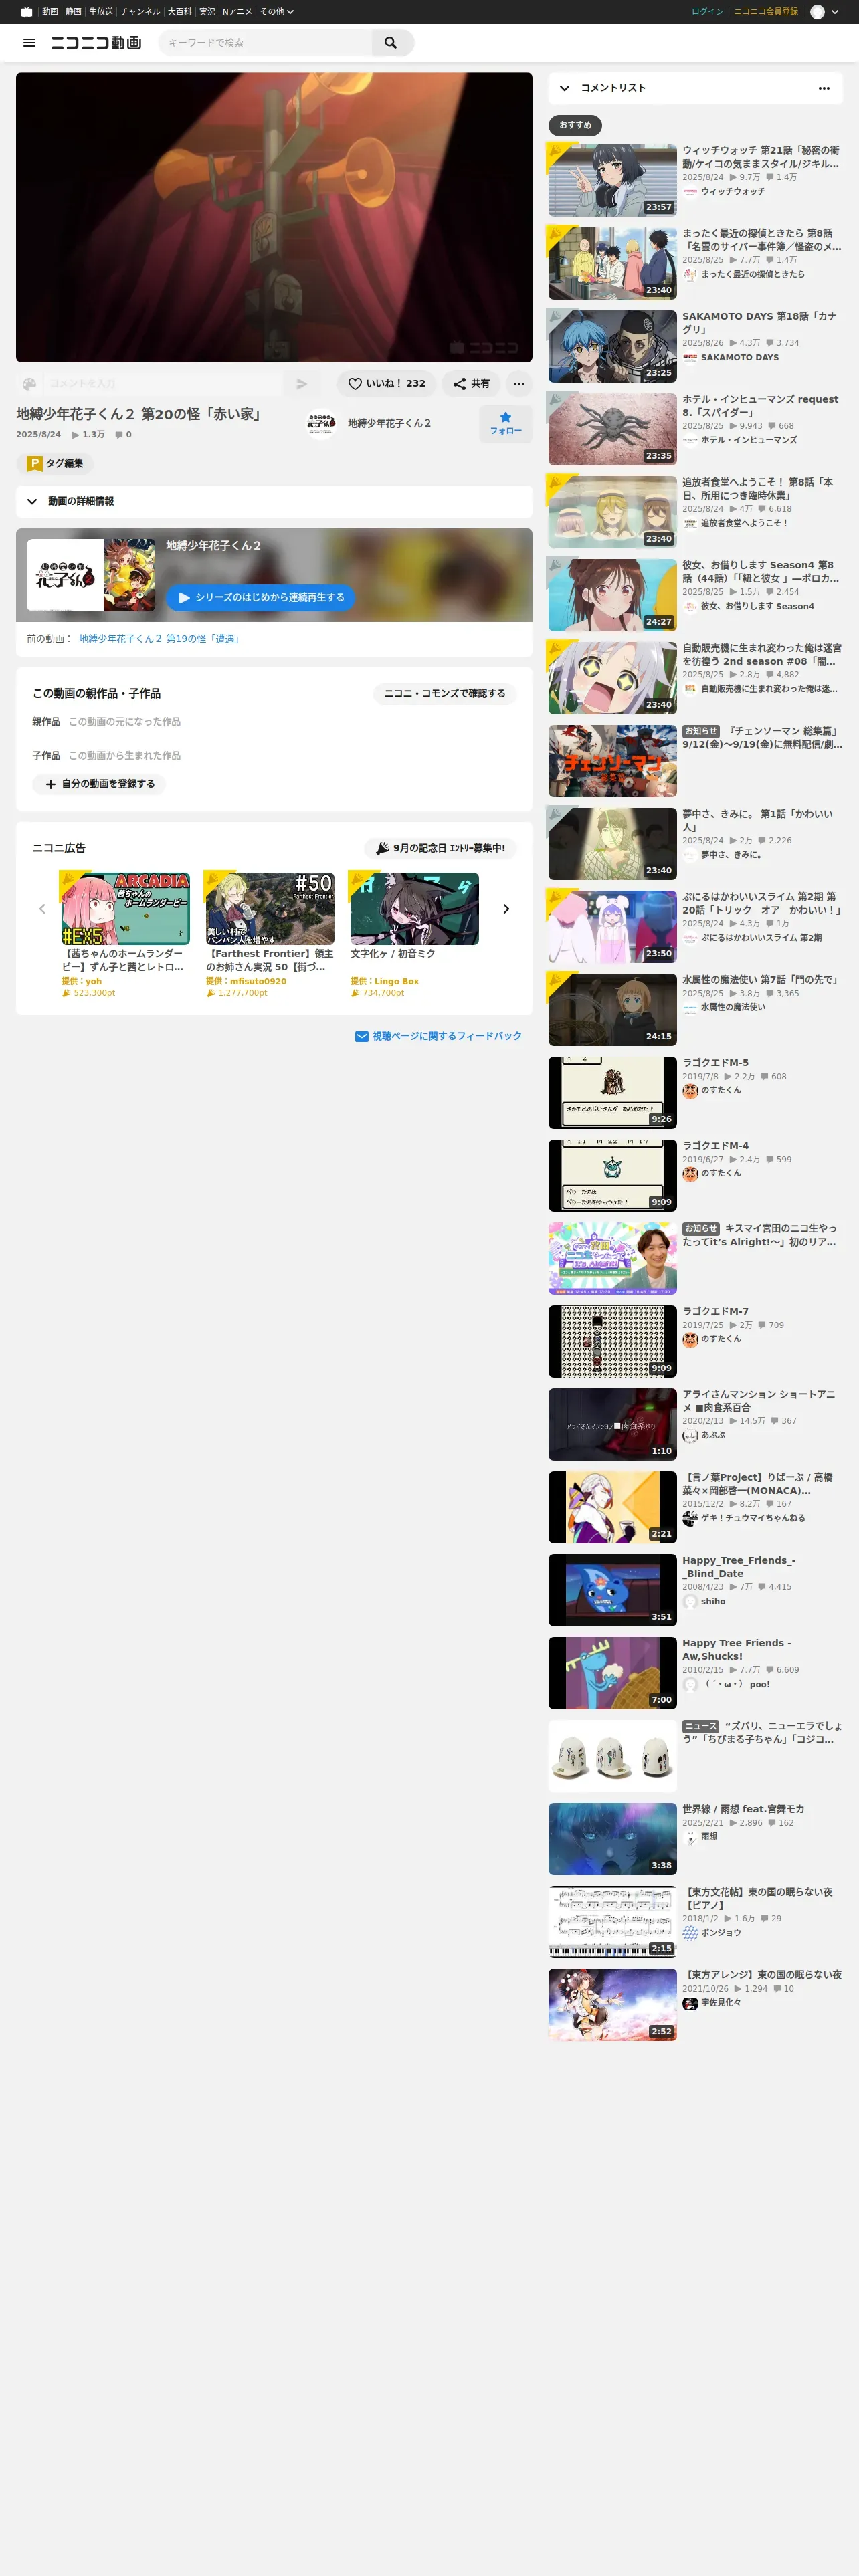Open 【東方アレンジ】東の国の眠らない夜 thumbnail
The image size is (859, 2576).
pyautogui.click(x=612, y=2006)
